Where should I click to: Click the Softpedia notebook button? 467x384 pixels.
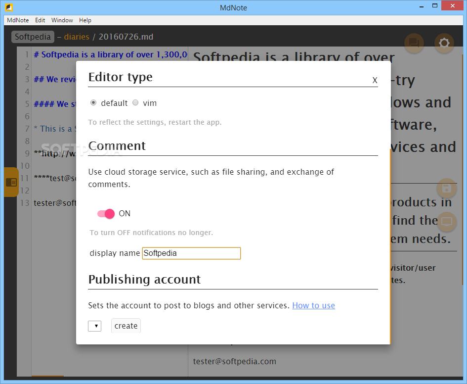[33, 37]
